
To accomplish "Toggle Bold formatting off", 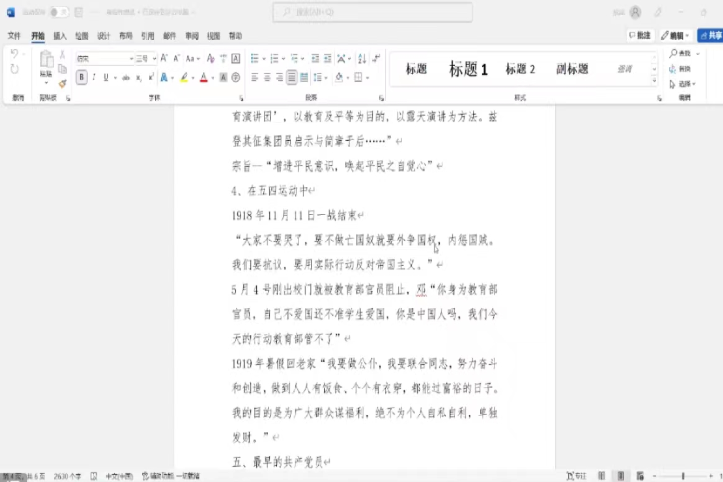I will click(x=81, y=78).
